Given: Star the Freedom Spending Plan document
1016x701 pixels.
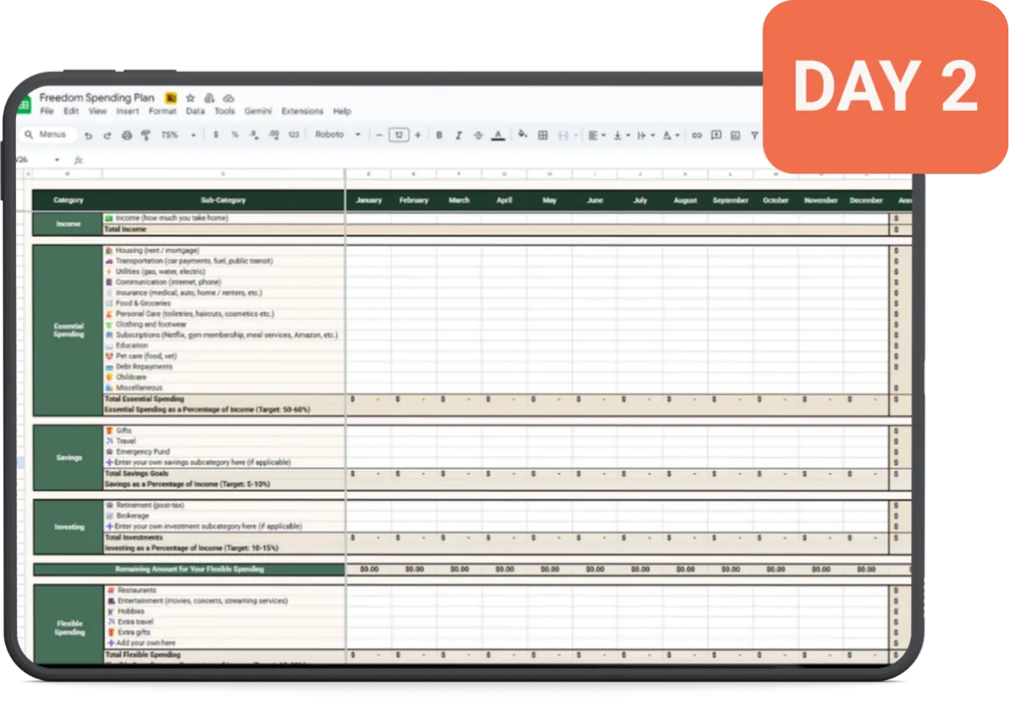Looking at the screenshot, I should (x=190, y=98).
